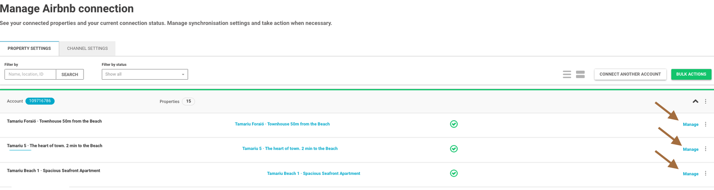Switch to compact list view icon
This screenshot has width=714, height=190.
click(567, 74)
